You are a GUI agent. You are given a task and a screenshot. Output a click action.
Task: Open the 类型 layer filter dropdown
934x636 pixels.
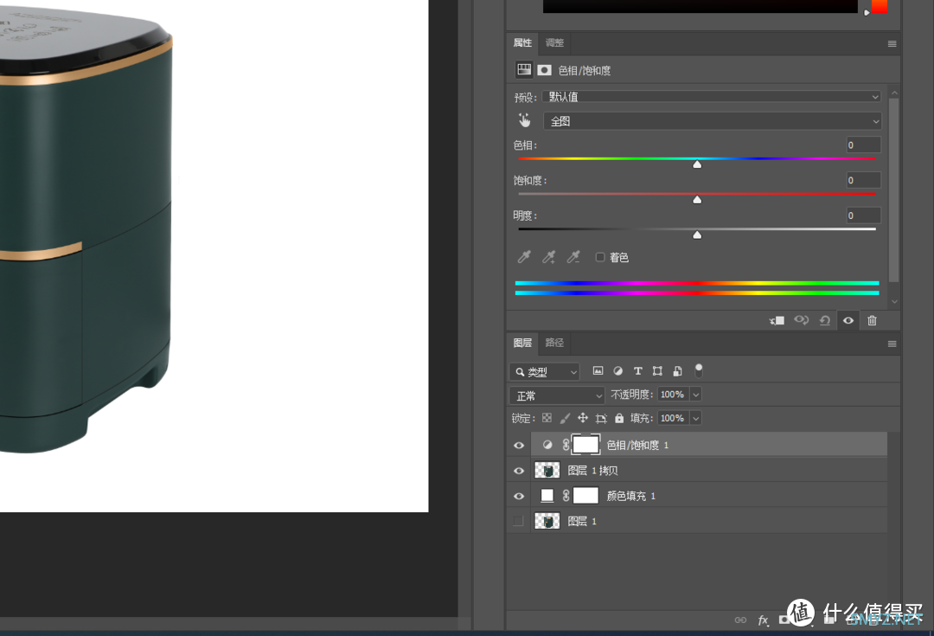[544, 372]
